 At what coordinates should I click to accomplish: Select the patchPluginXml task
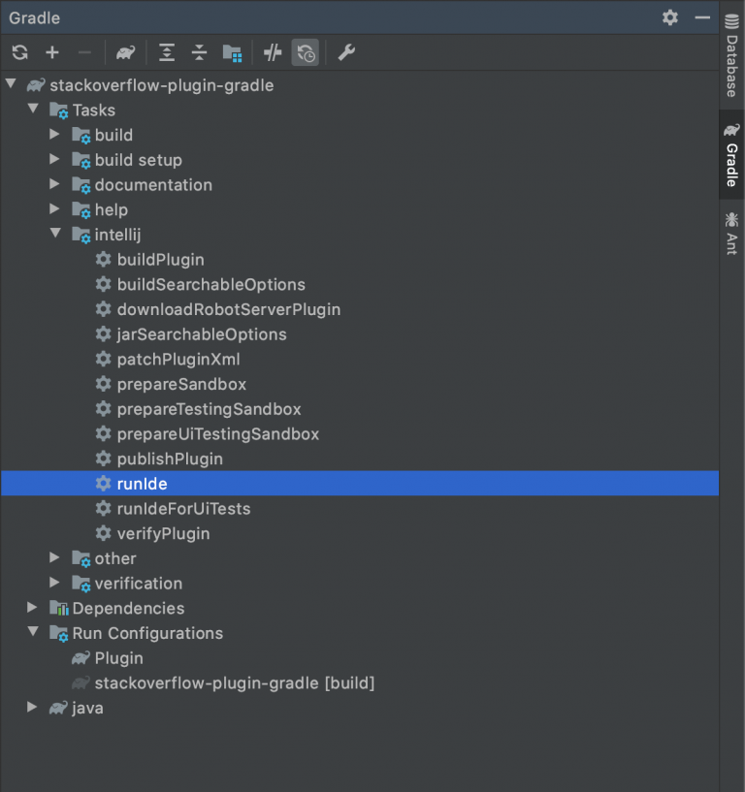click(x=178, y=359)
